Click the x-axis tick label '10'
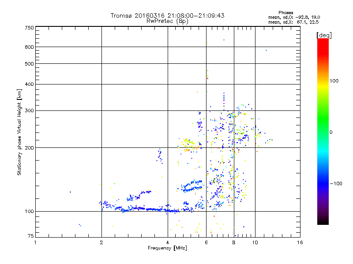Image resolution: width=353 pixels, height=264 pixels. click(255, 242)
